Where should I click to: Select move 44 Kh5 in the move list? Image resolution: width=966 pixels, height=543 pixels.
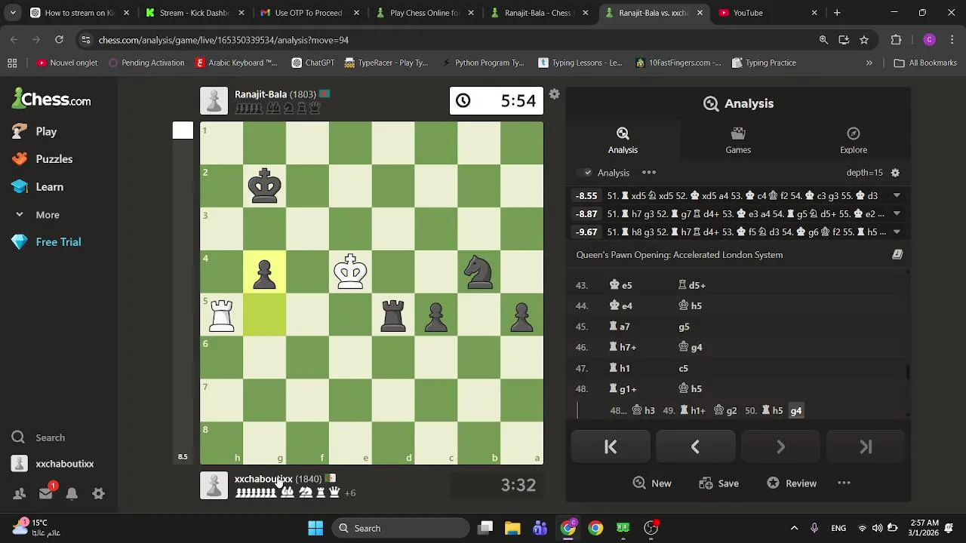(691, 306)
